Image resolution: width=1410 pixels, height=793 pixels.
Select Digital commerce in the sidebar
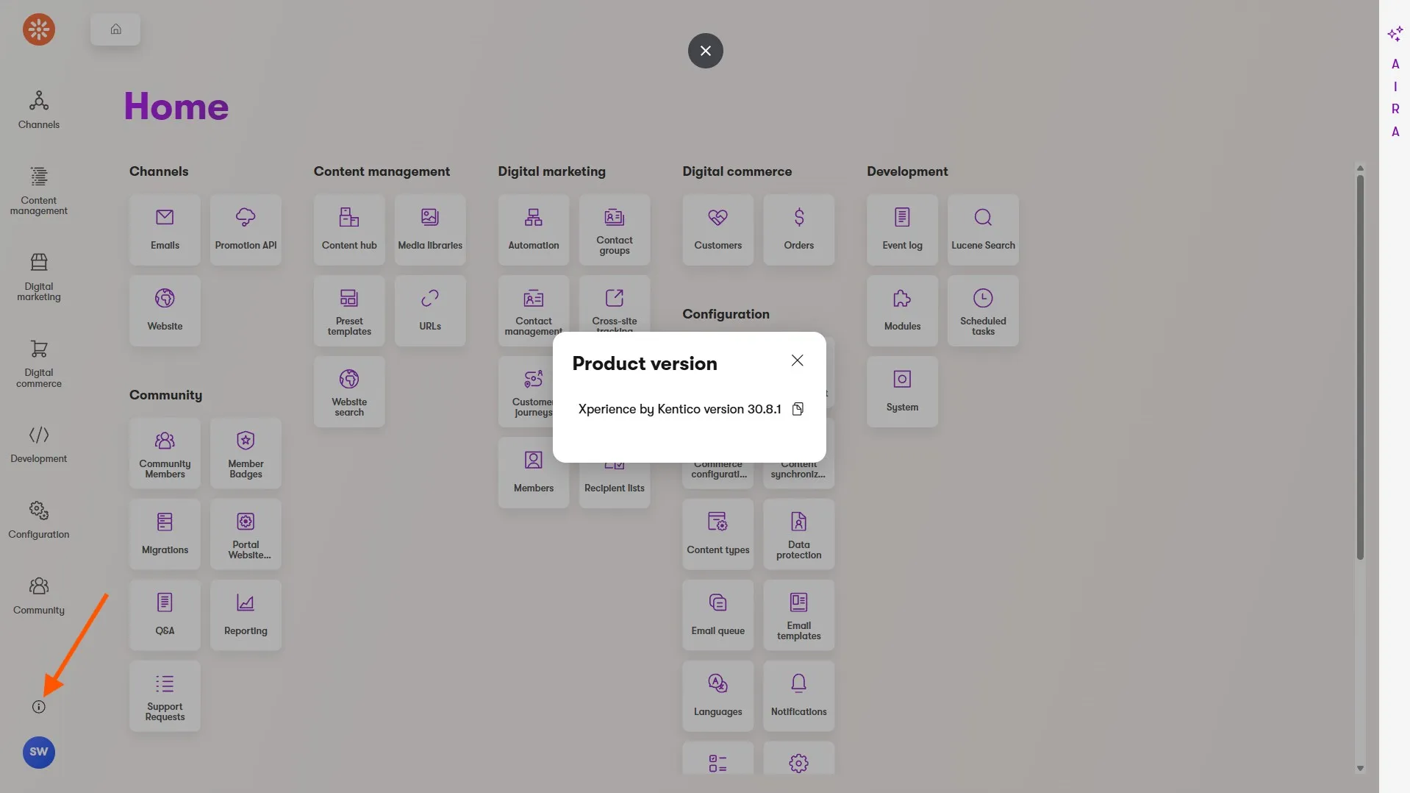[x=39, y=363]
